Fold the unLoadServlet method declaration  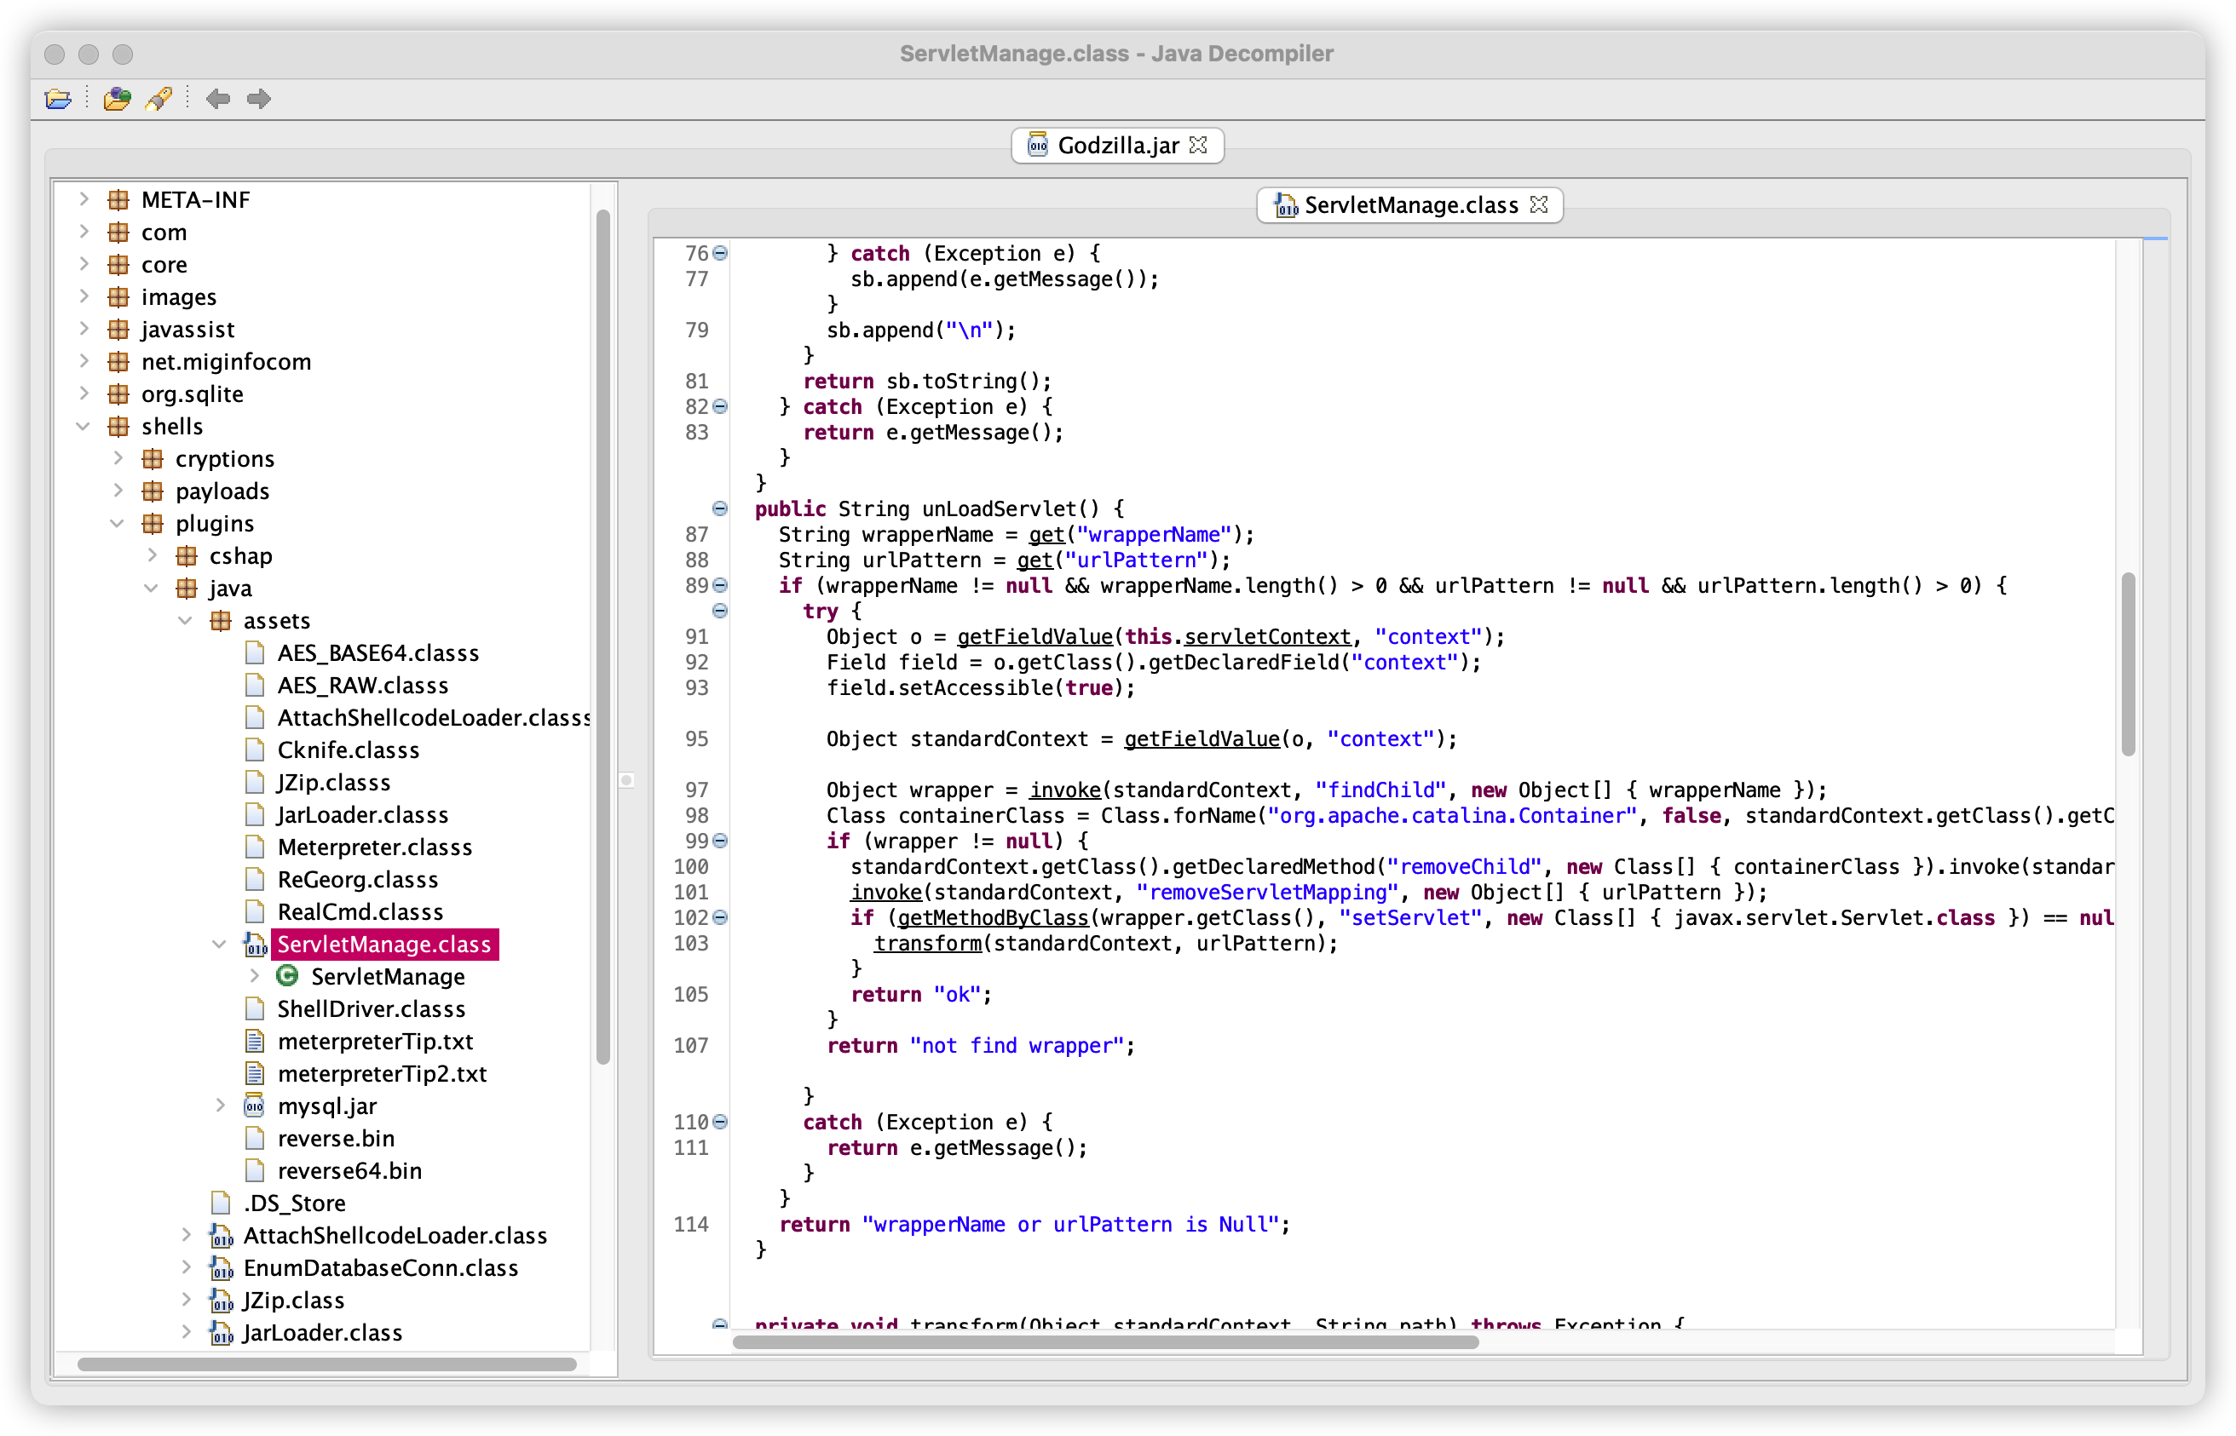tap(720, 509)
